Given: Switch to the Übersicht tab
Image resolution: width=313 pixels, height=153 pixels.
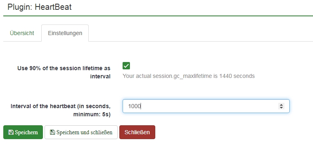Looking at the screenshot, I should pos(22,33).
